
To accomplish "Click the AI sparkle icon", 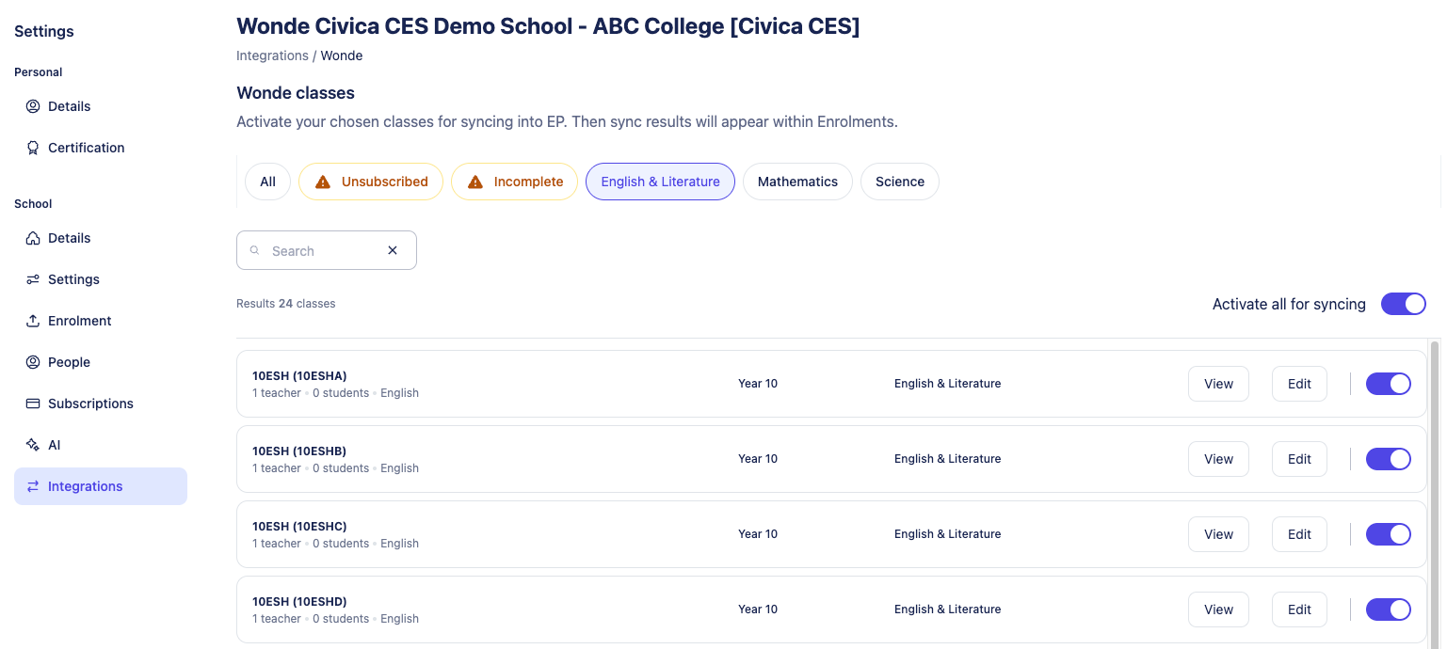I will point(33,445).
